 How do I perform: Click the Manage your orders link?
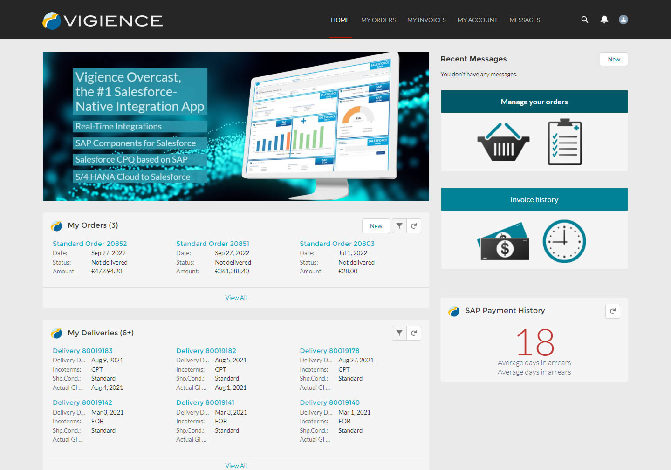[x=534, y=102]
